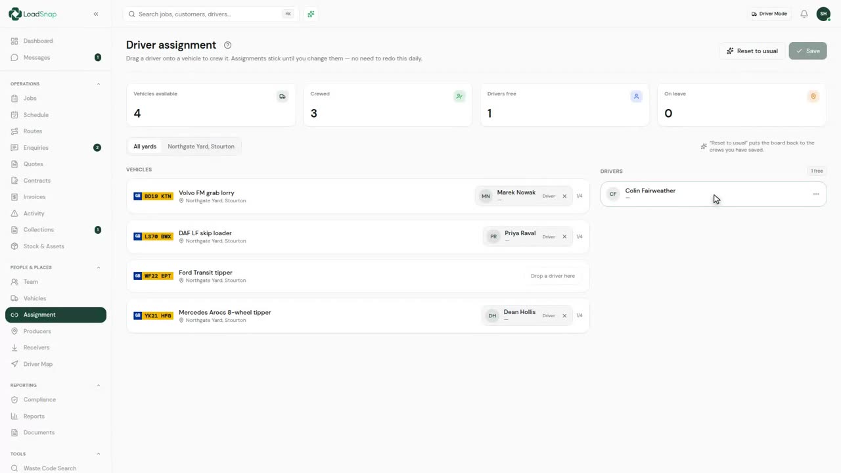Click the LoadSnap logo
Viewport: 841px width, 473px height.
coord(32,14)
